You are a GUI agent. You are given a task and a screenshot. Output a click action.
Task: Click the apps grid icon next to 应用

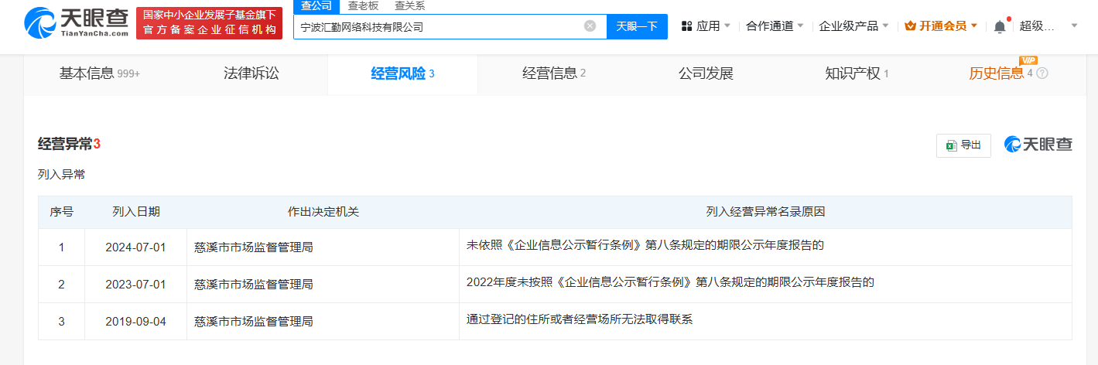pos(686,26)
